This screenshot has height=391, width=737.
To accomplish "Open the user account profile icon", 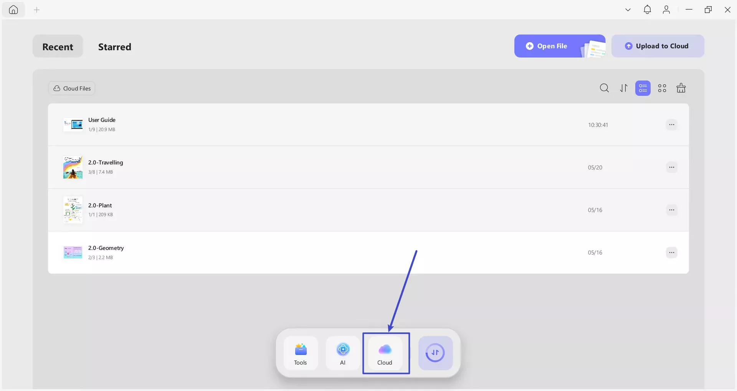I will pyautogui.click(x=666, y=10).
